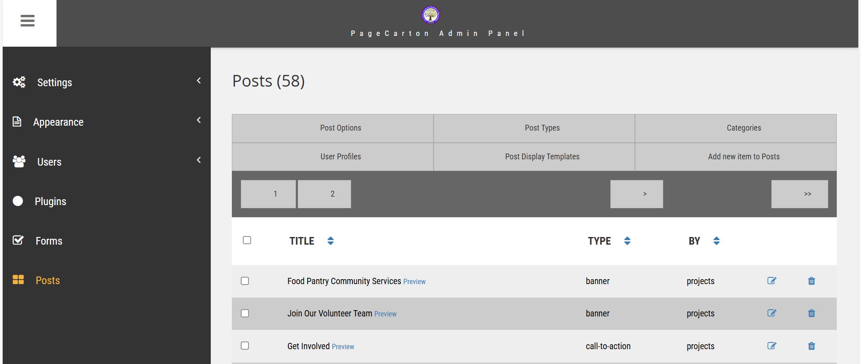Delete the Food Pantry Community Services post
The width and height of the screenshot is (861, 364).
(x=811, y=281)
